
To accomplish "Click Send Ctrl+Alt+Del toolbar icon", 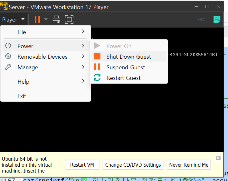I will point(56,19).
